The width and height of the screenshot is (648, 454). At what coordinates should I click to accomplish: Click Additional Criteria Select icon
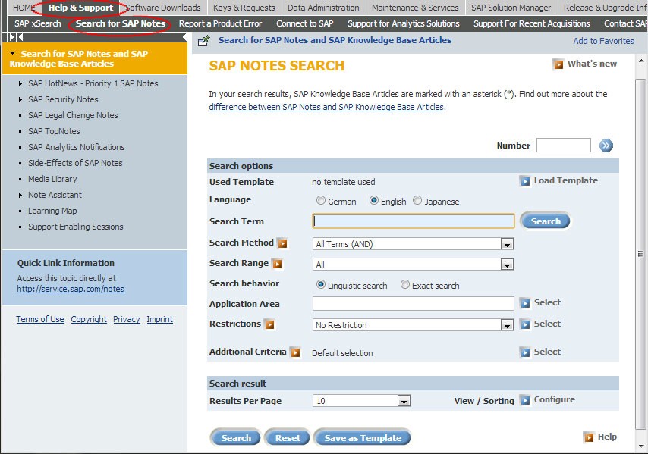(525, 352)
